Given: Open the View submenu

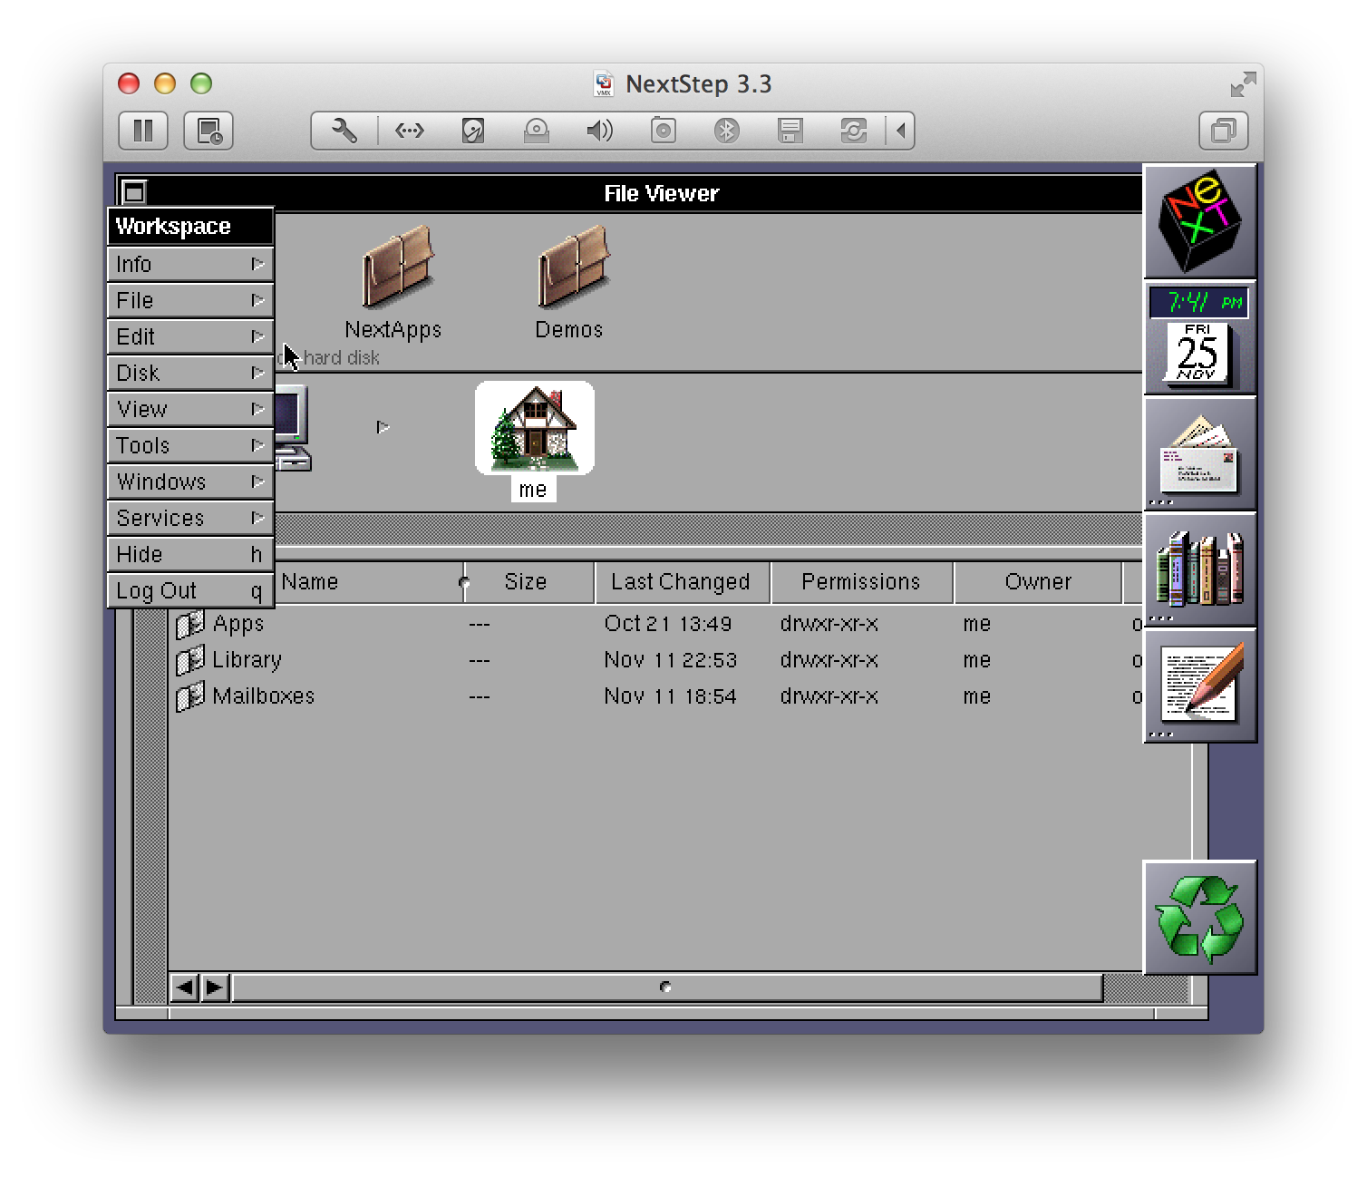Looking at the screenshot, I should click(190, 409).
